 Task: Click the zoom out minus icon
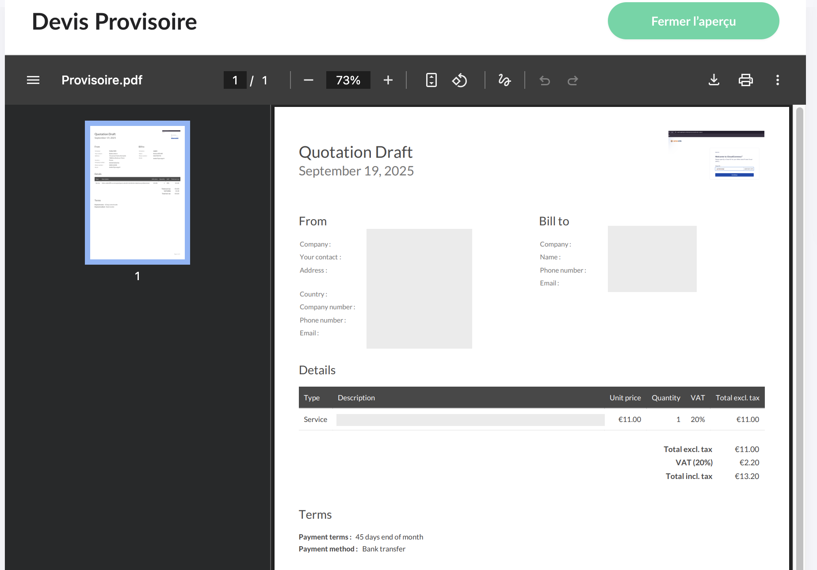coord(309,80)
